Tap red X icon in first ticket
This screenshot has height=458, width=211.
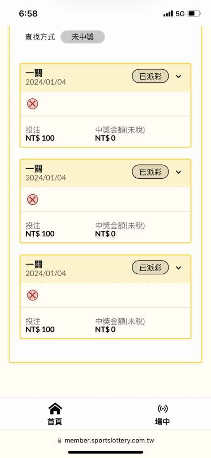32,104
